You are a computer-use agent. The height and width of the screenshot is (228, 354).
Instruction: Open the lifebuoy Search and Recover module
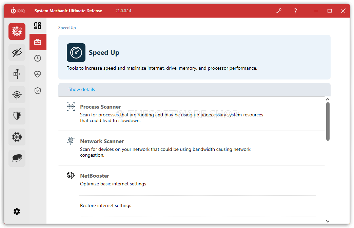tap(17, 137)
